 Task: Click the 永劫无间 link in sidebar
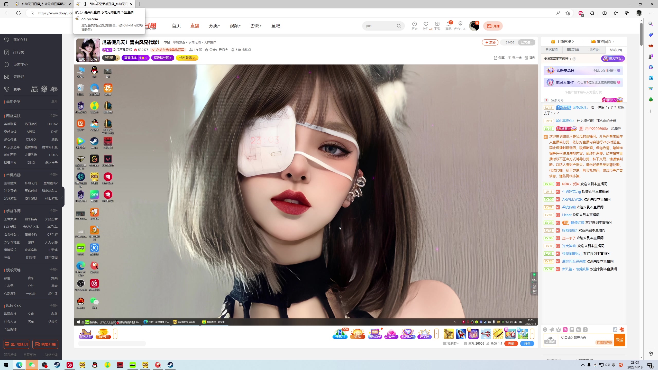[31, 183]
